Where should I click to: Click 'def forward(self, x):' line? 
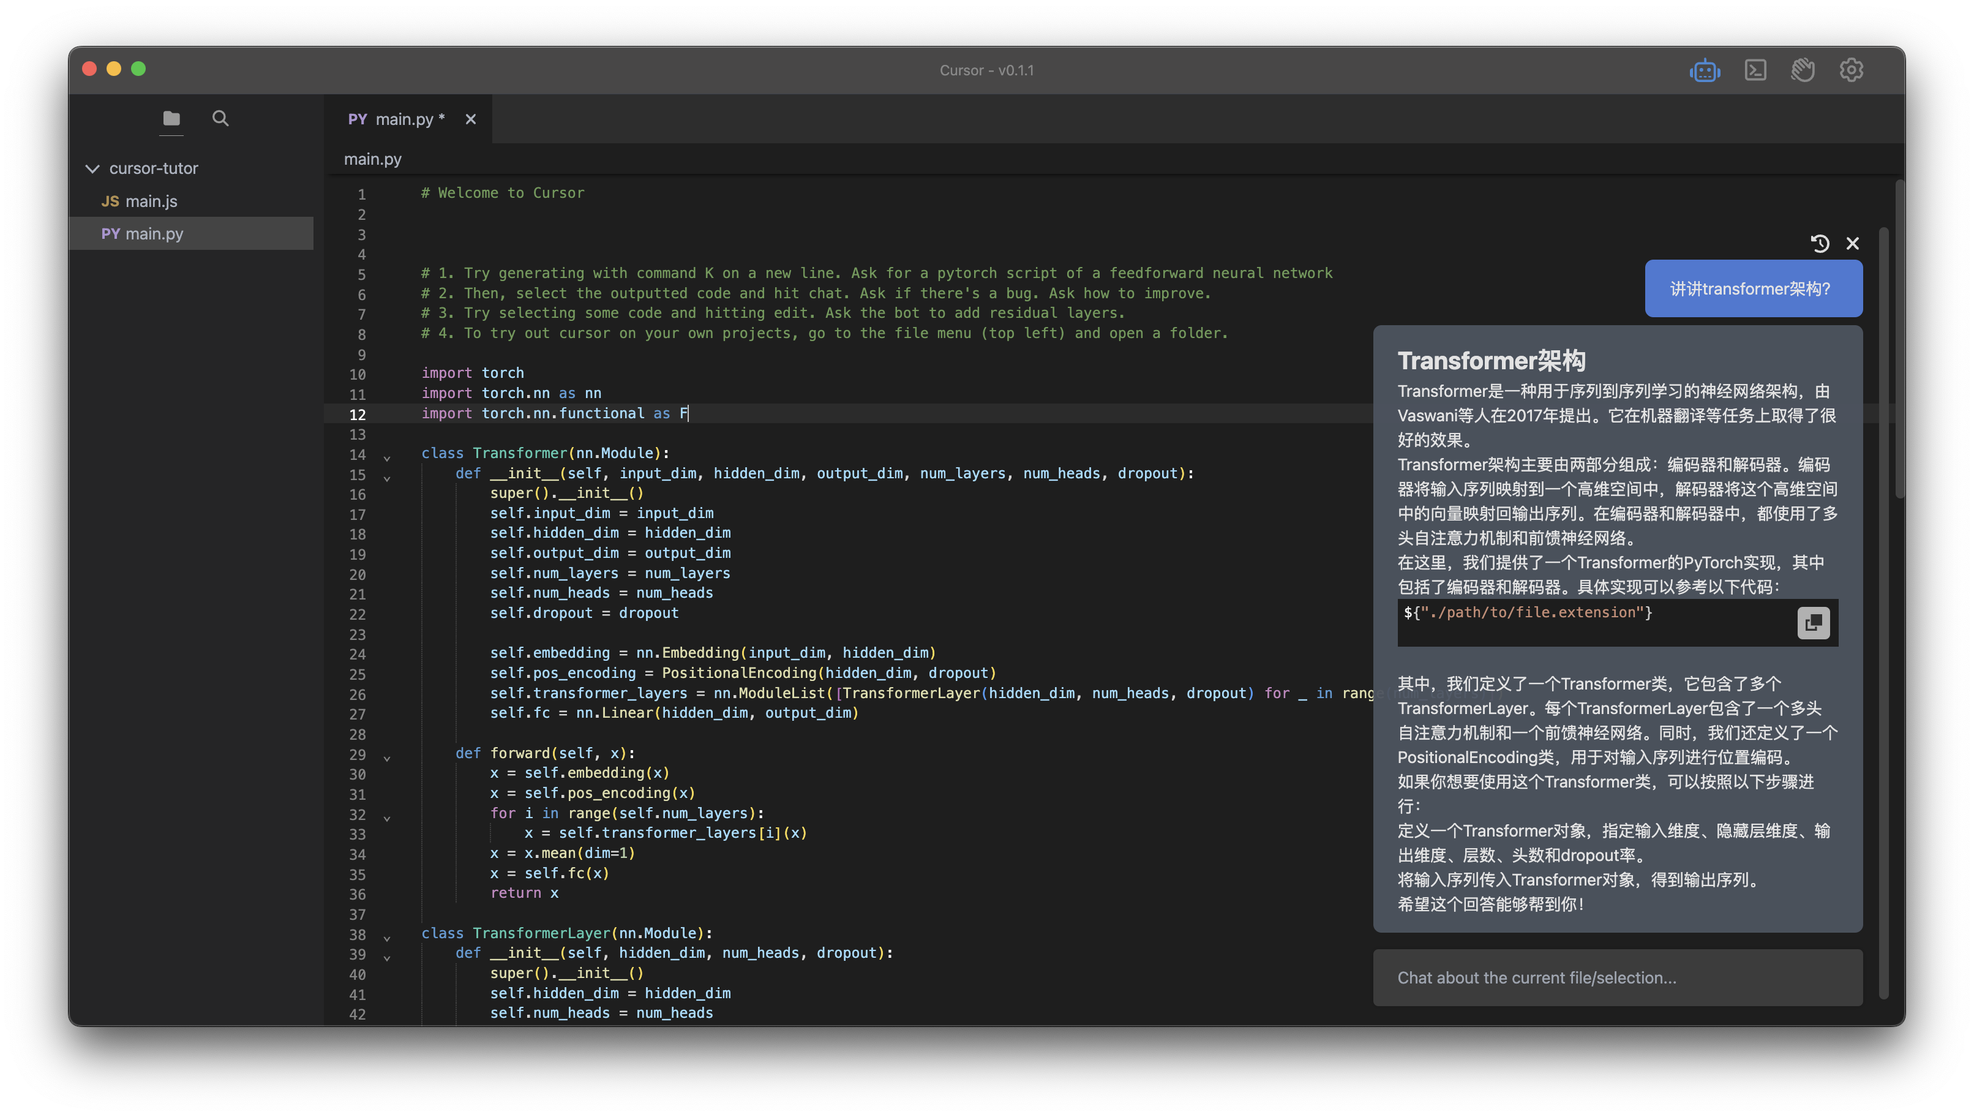tap(546, 753)
